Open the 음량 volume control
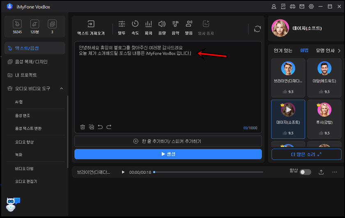 pyautogui.click(x=162, y=27)
